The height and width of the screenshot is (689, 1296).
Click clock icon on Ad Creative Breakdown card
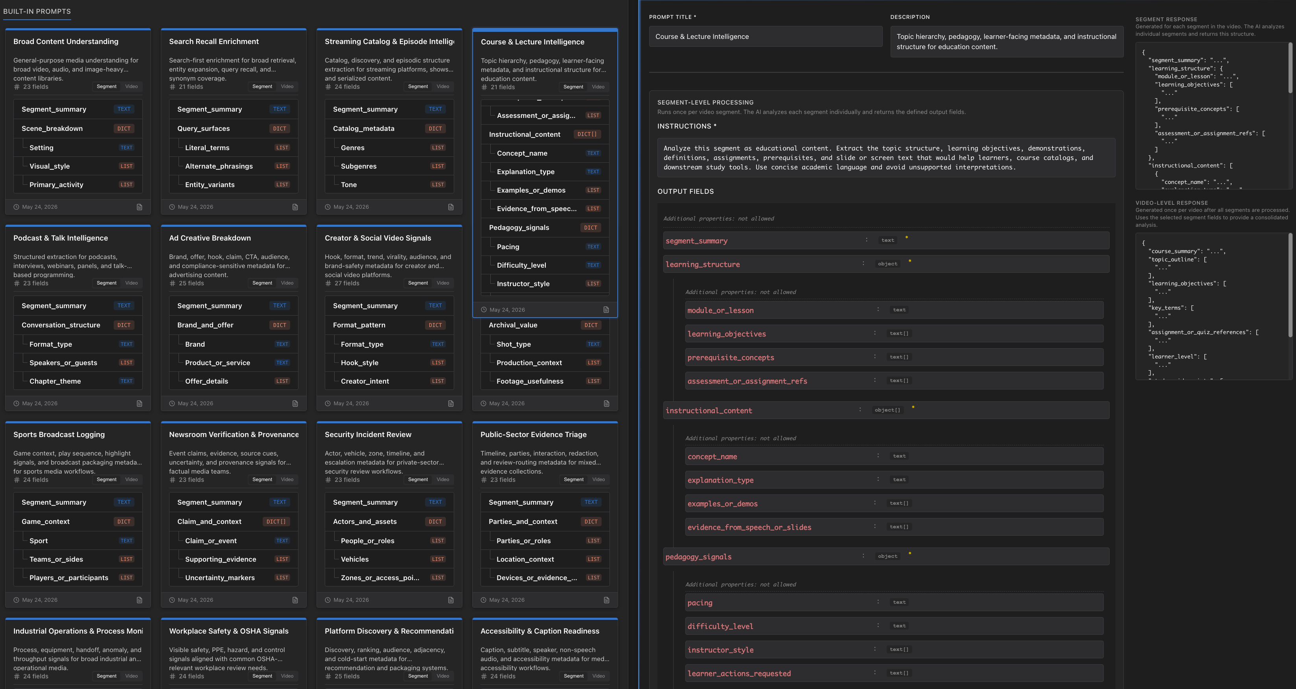(x=172, y=403)
